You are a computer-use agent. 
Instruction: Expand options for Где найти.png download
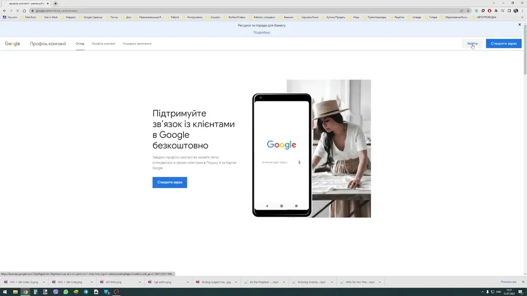[x=188, y=282]
